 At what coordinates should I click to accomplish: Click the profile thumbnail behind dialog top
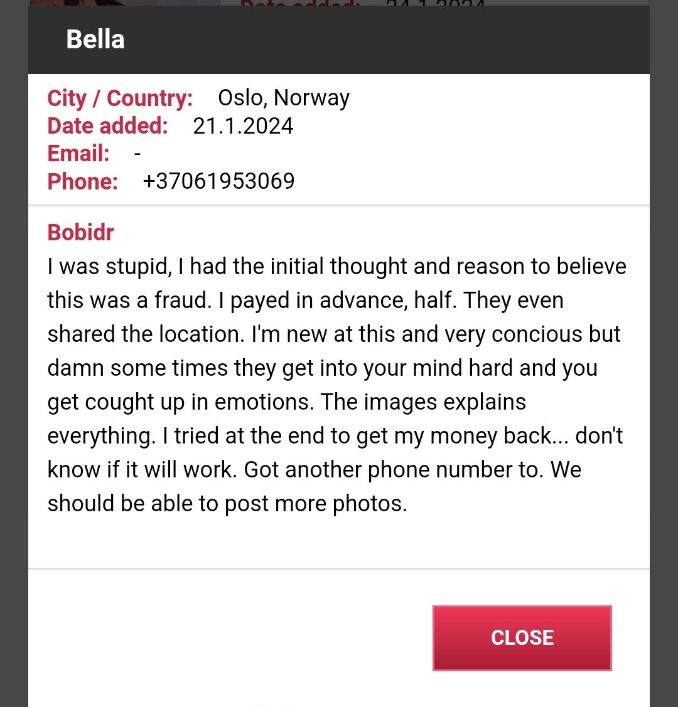(x=125, y=3)
